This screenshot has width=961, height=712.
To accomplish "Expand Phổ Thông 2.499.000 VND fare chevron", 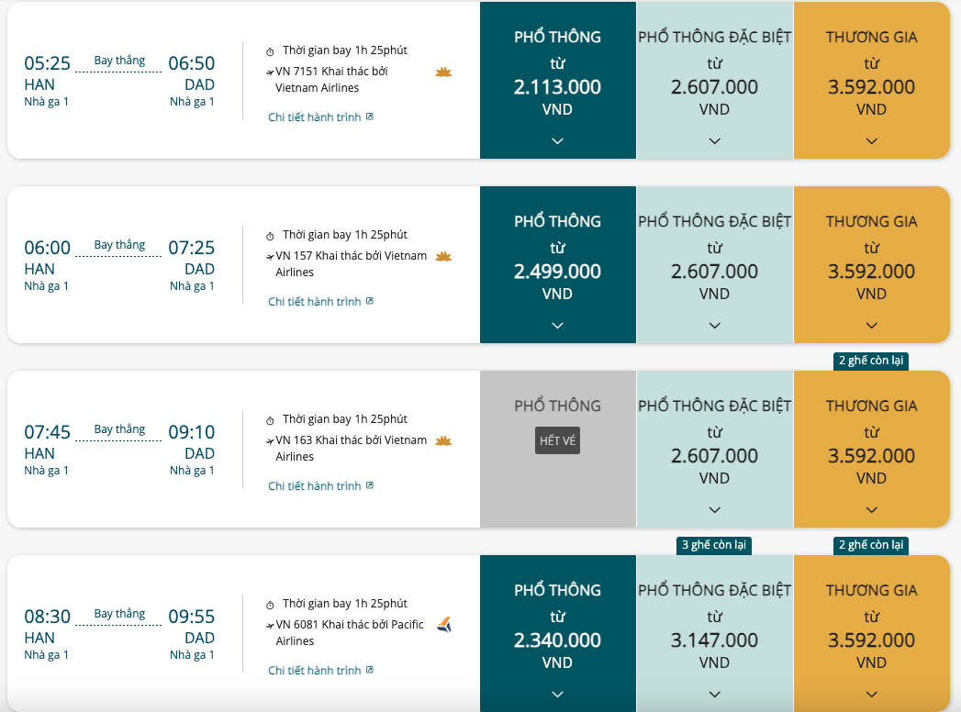I will [x=557, y=326].
